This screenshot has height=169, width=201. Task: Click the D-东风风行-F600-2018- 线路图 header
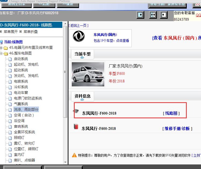pyautogui.click(x=31, y=25)
